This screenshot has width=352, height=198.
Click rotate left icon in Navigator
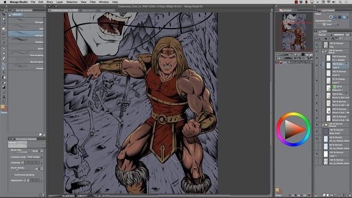(296, 58)
